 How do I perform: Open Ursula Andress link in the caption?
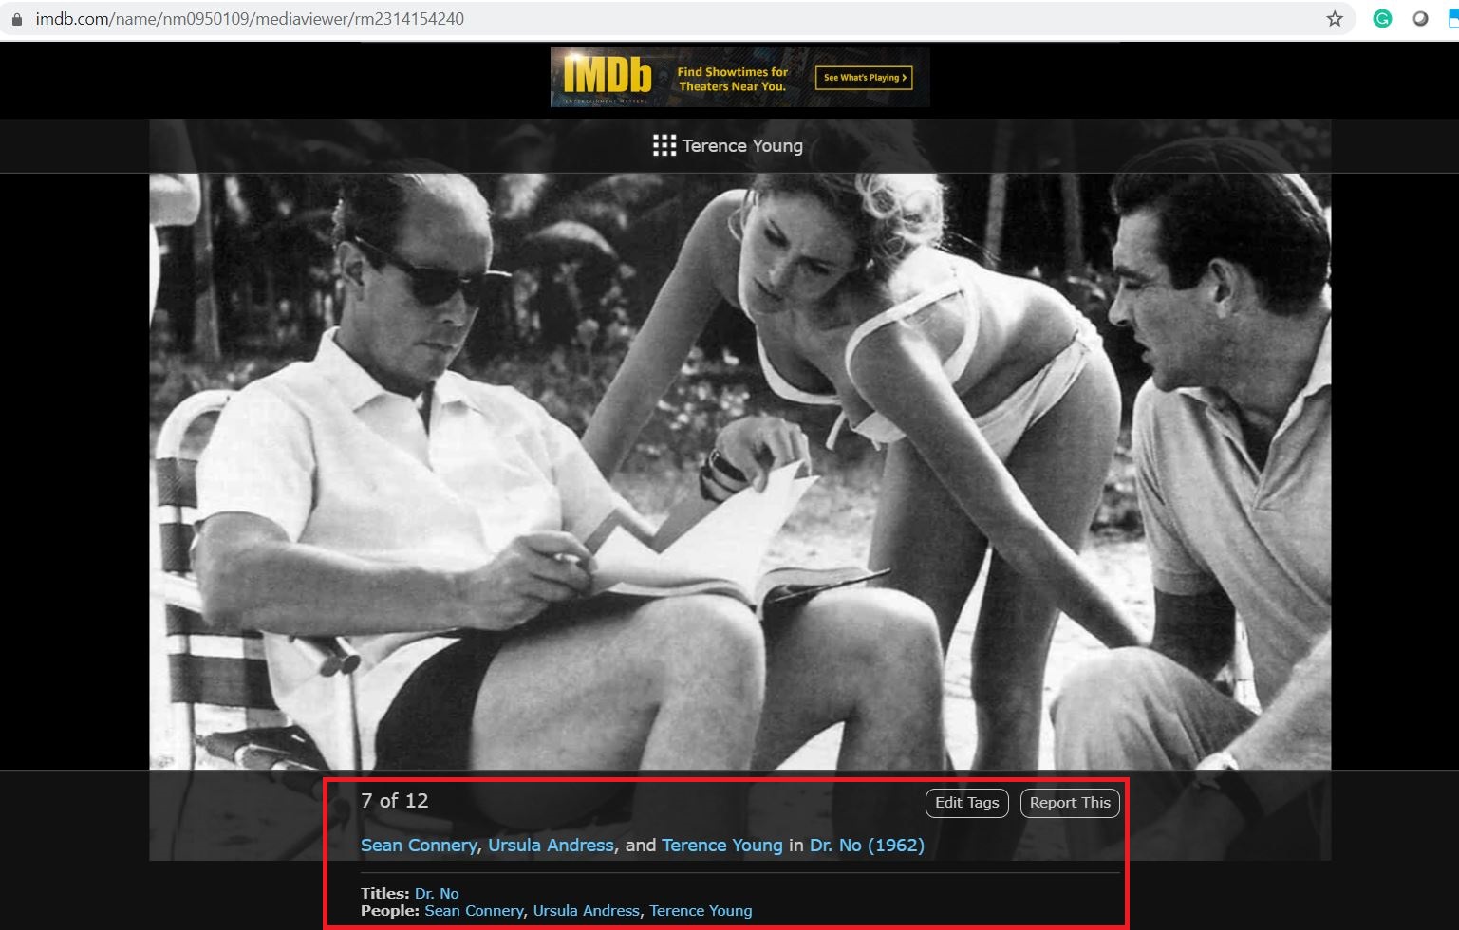click(551, 845)
